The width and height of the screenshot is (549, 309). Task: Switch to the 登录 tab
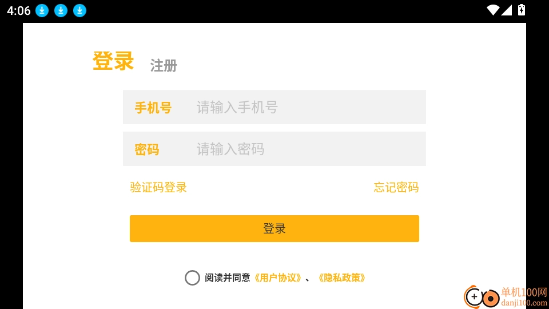click(x=113, y=61)
